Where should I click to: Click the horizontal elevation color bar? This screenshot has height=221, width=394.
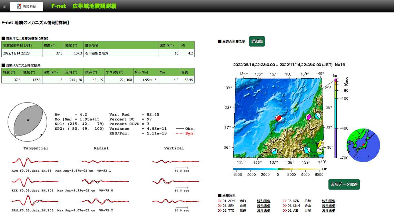[277, 169]
